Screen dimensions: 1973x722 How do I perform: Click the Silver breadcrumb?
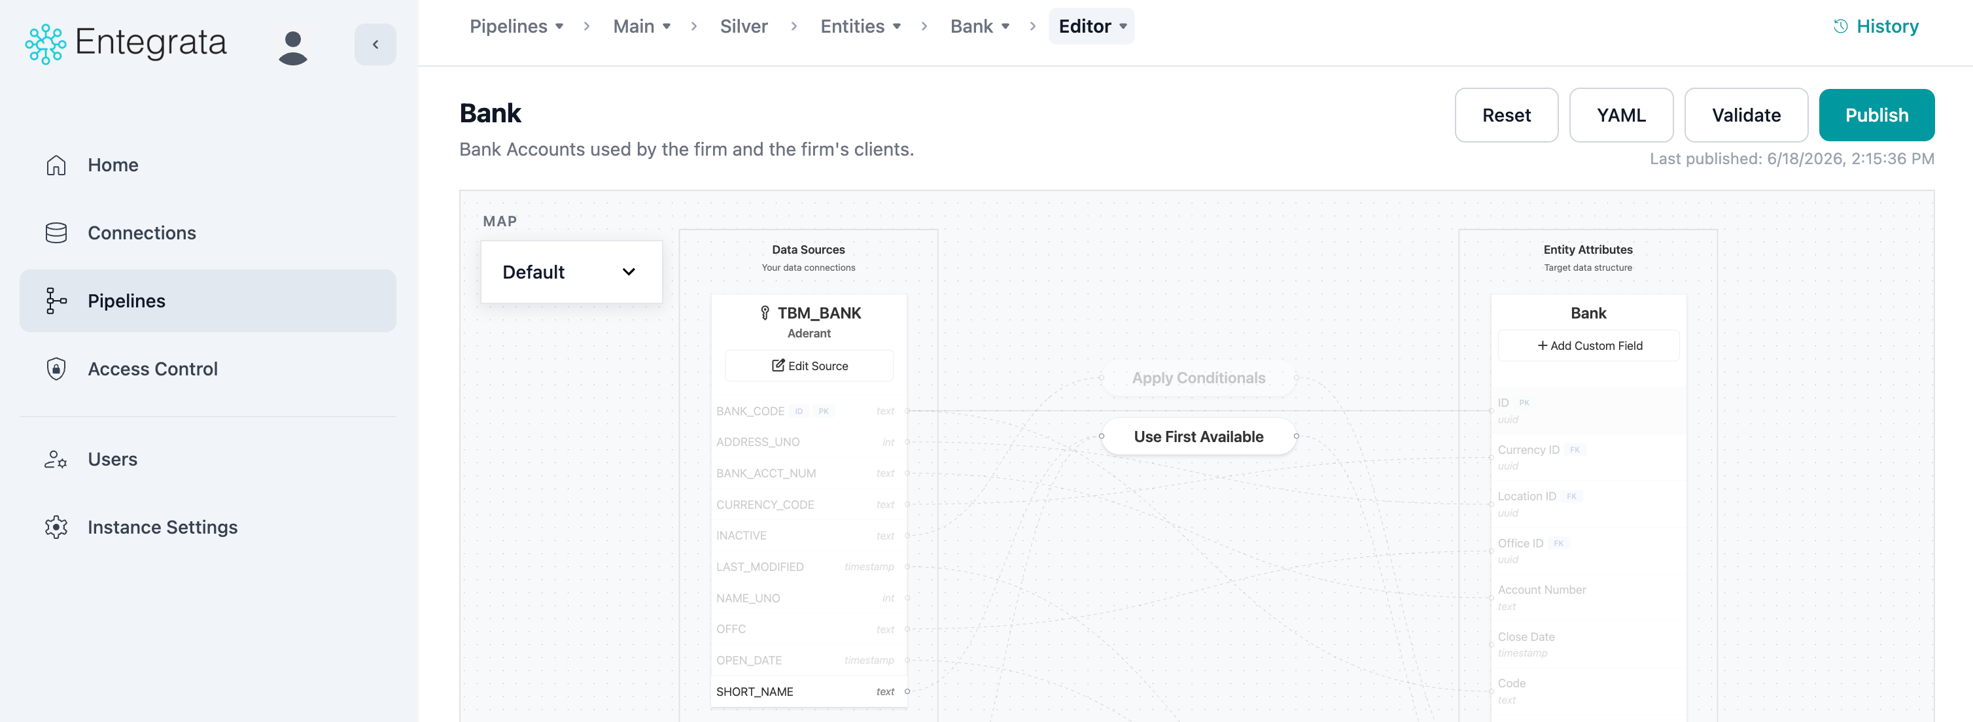pyautogui.click(x=743, y=26)
